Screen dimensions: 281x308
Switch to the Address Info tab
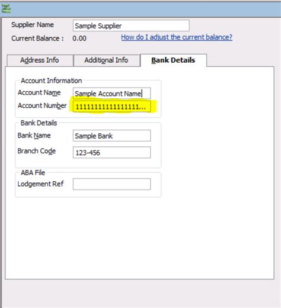tap(40, 60)
